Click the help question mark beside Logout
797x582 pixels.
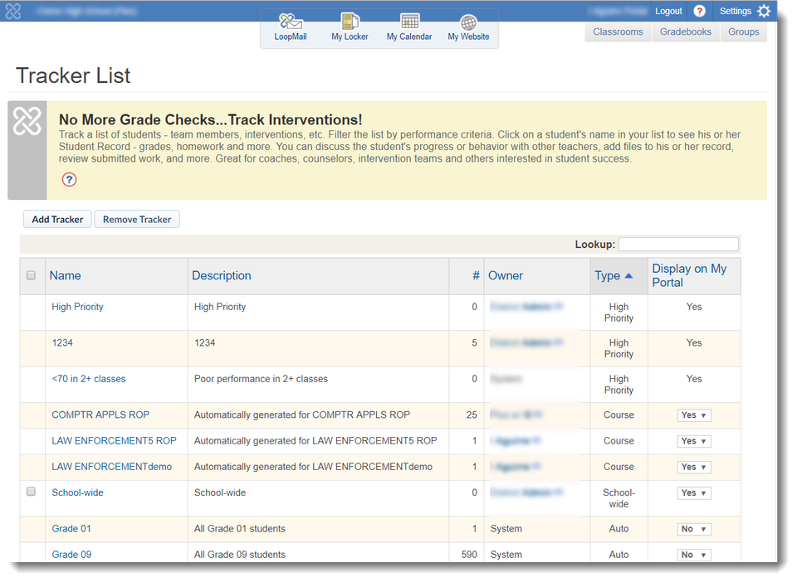pos(700,11)
